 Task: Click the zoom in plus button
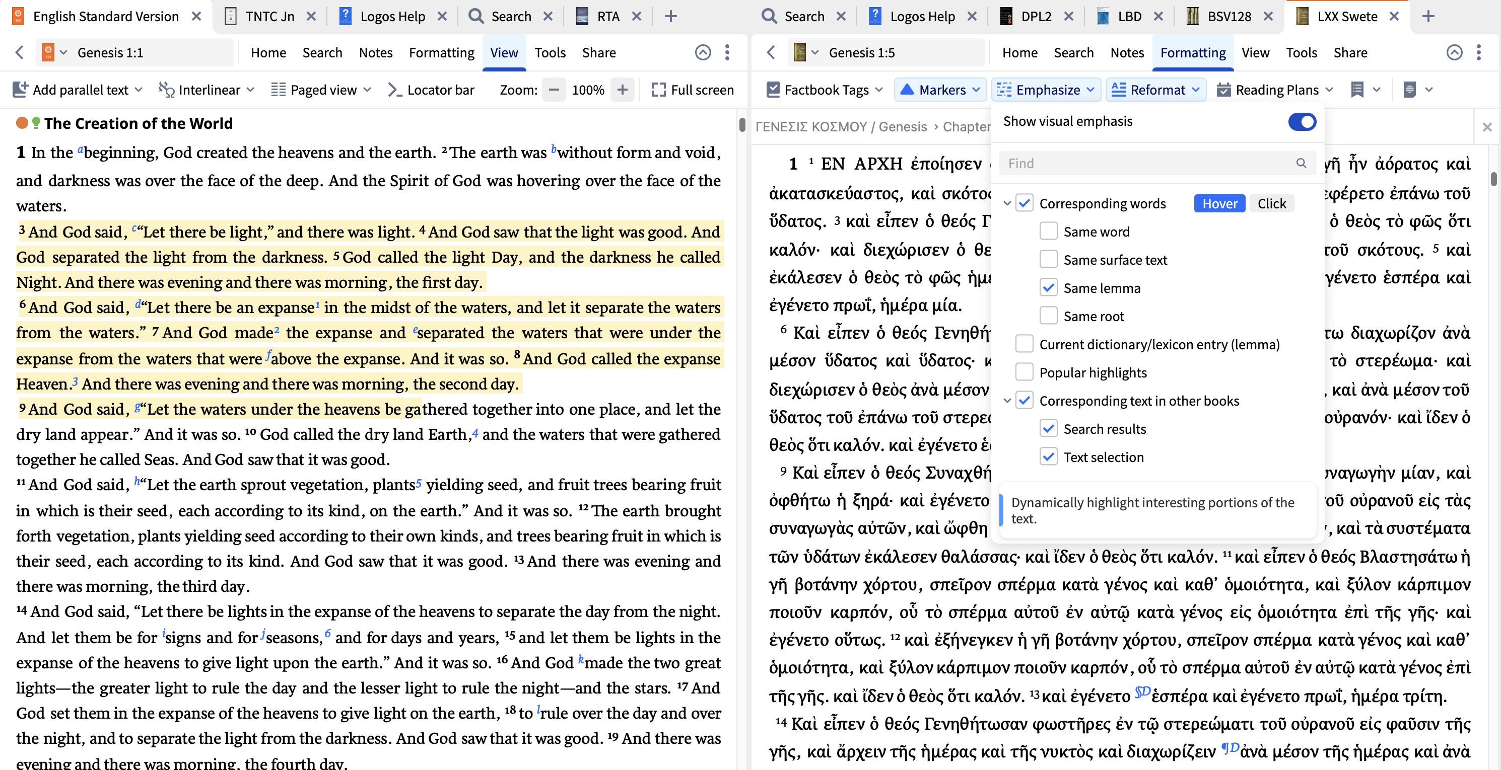[x=622, y=90]
